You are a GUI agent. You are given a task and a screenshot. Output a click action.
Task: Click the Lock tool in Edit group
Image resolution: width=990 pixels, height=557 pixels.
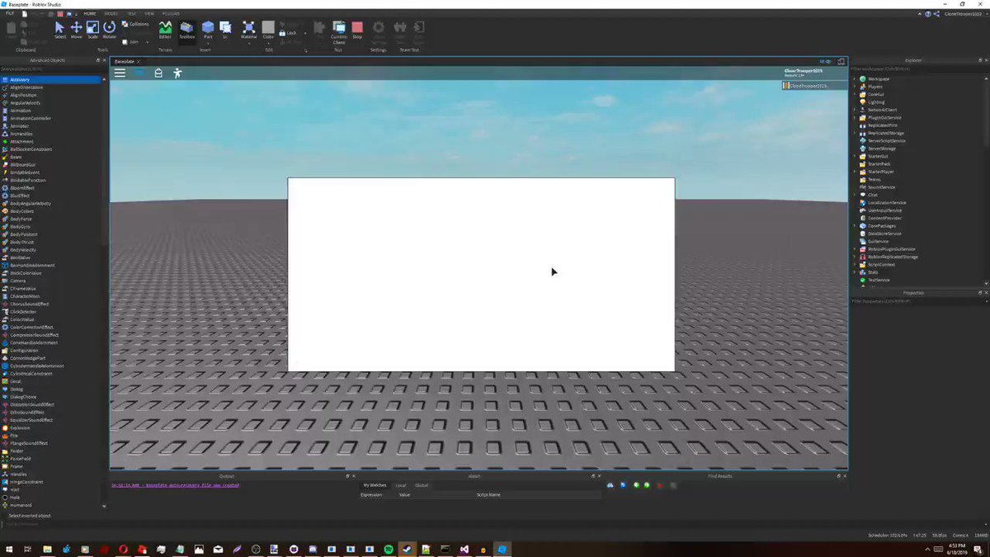click(289, 32)
